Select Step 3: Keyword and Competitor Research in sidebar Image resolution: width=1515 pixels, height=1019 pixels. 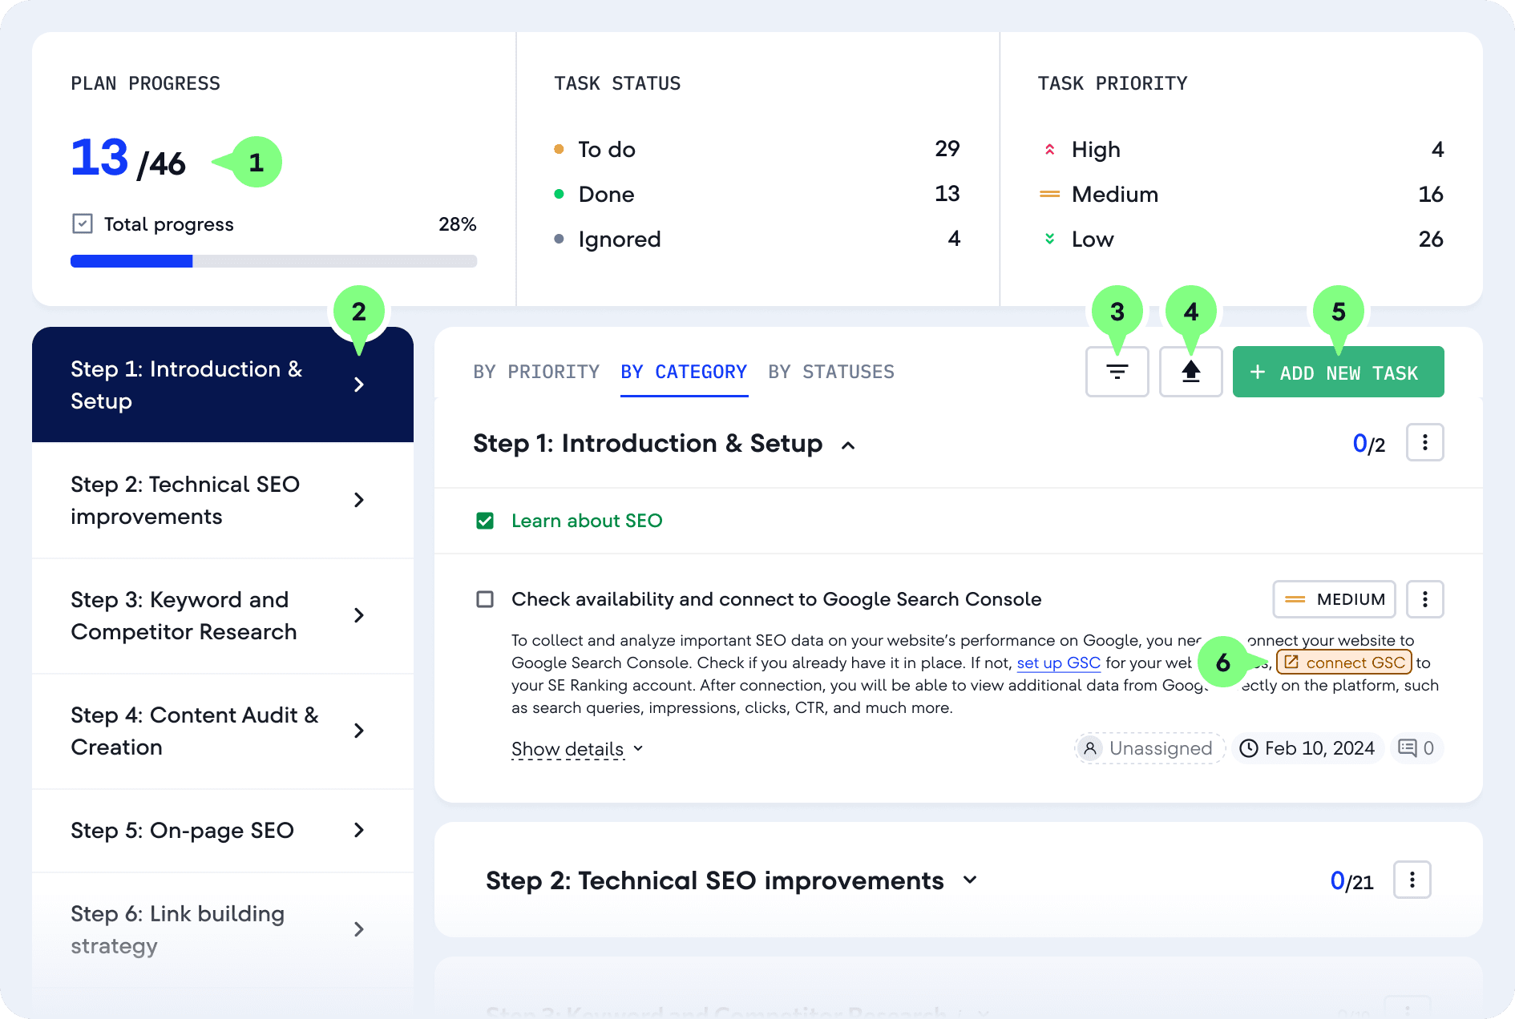pos(223,615)
